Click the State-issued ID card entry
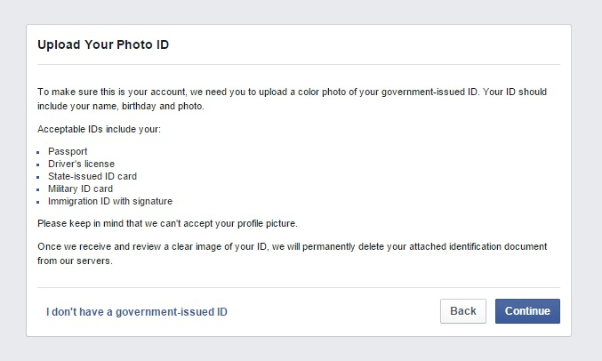 point(92,176)
